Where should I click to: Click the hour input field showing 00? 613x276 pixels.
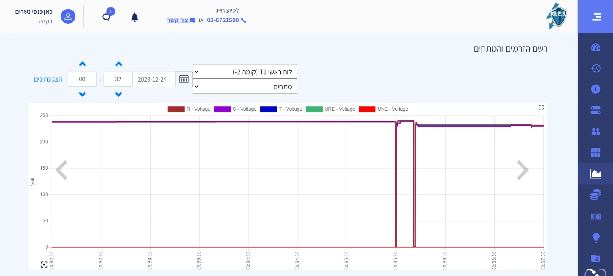click(x=82, y=79)
